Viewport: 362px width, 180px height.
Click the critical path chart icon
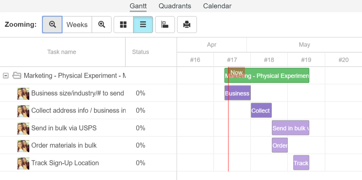coord(165,25)
